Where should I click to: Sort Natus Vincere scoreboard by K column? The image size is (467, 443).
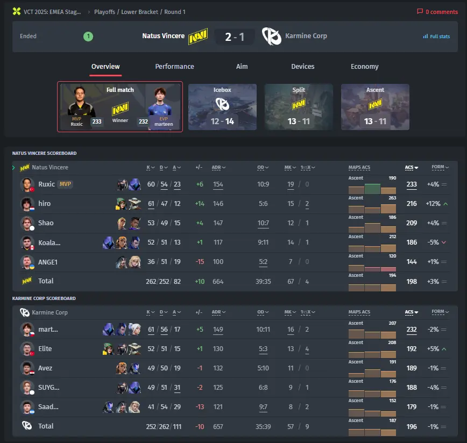coord(151,168)
